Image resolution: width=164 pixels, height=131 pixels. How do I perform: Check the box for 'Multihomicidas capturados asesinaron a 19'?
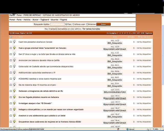pyautogui.click(x=11, y=73)
